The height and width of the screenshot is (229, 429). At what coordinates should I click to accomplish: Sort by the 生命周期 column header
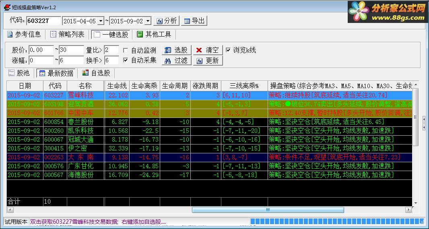point(175,86)
